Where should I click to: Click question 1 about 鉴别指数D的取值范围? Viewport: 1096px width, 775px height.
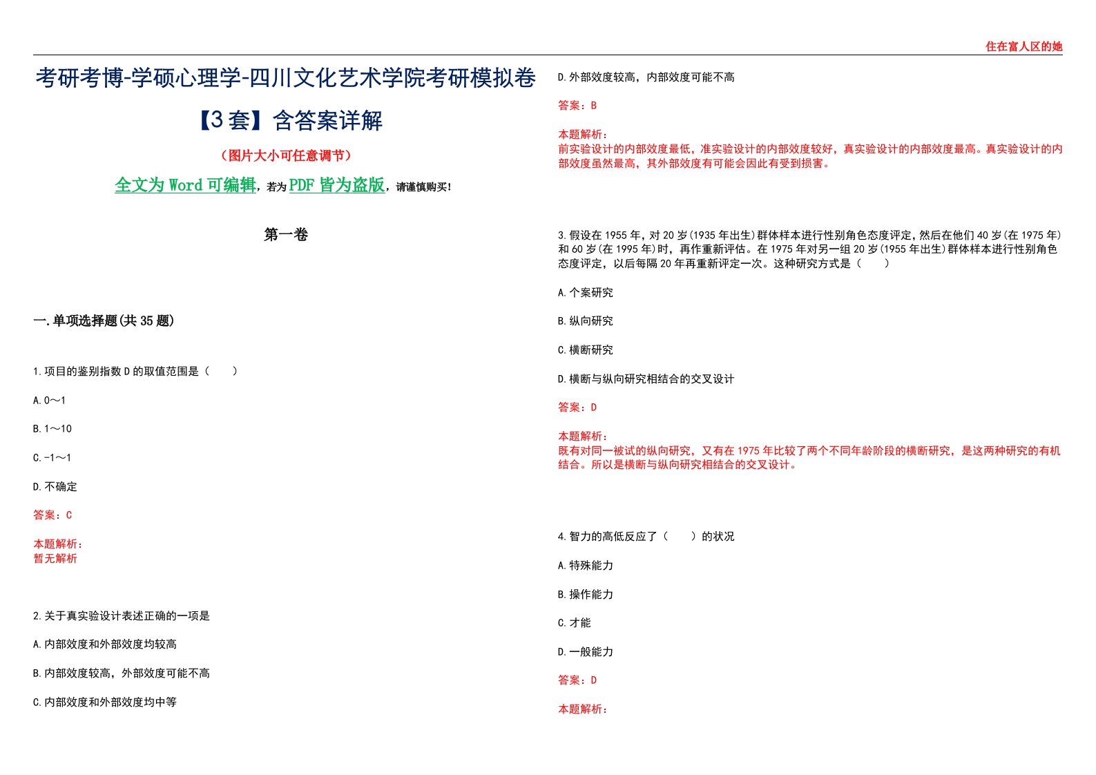point(136,372)
